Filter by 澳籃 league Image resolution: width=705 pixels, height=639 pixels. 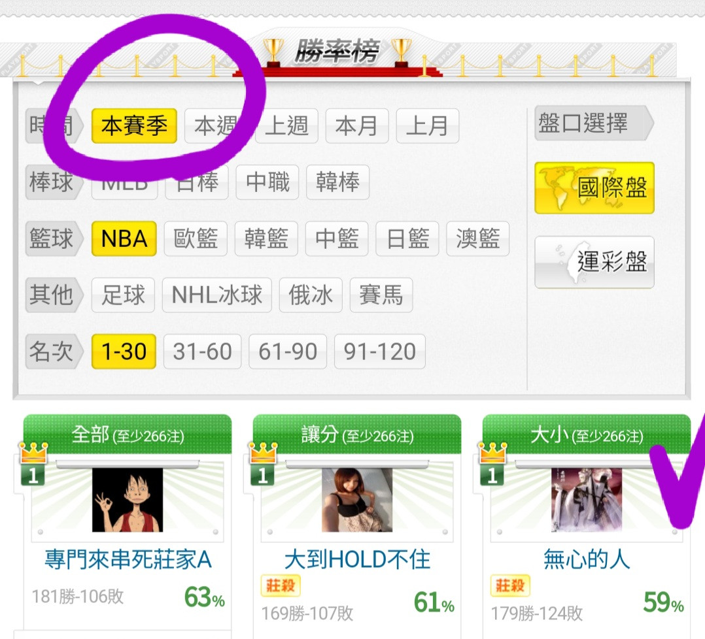tap(478, 239)
